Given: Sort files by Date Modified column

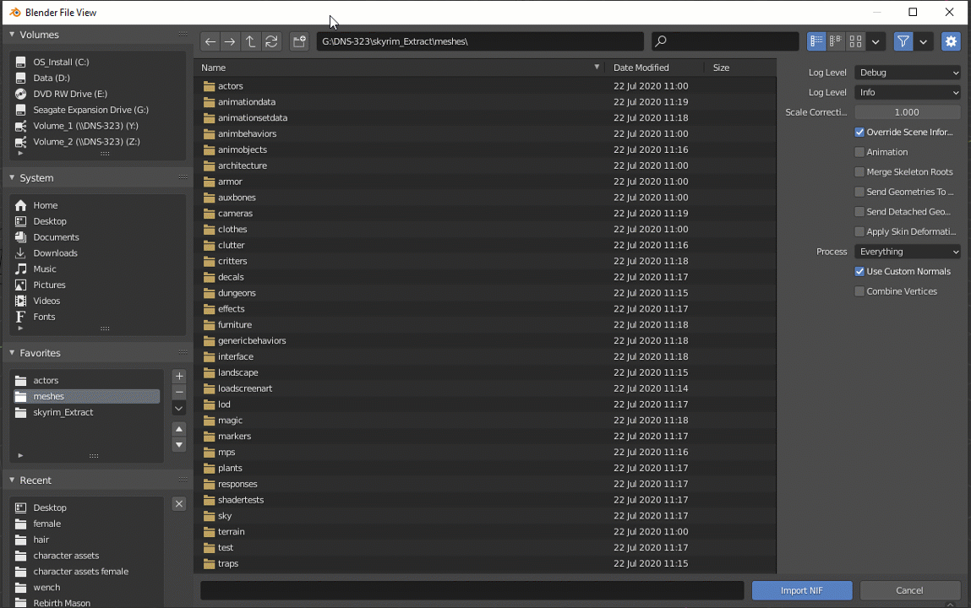Looking at the screenshot, I should click(655, 68).
